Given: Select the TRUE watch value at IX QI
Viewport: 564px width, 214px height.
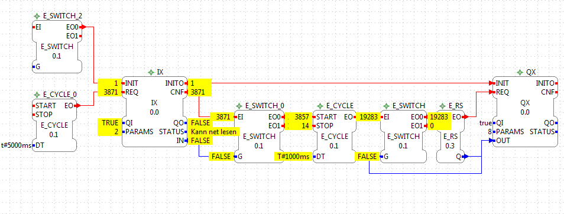Looking at the screenshot, I should click(110, 122).
